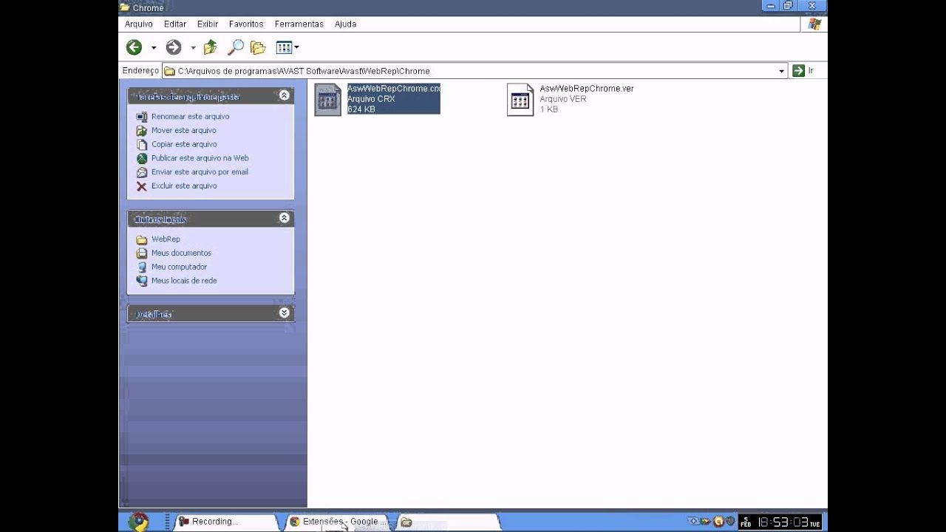Collapse the file tasks panel
This screenshot has width=946, height=532.
click(284, 96)
